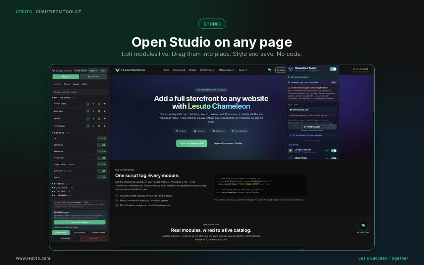Click the Chameleon Toolkit shield icon

[291, 69]
